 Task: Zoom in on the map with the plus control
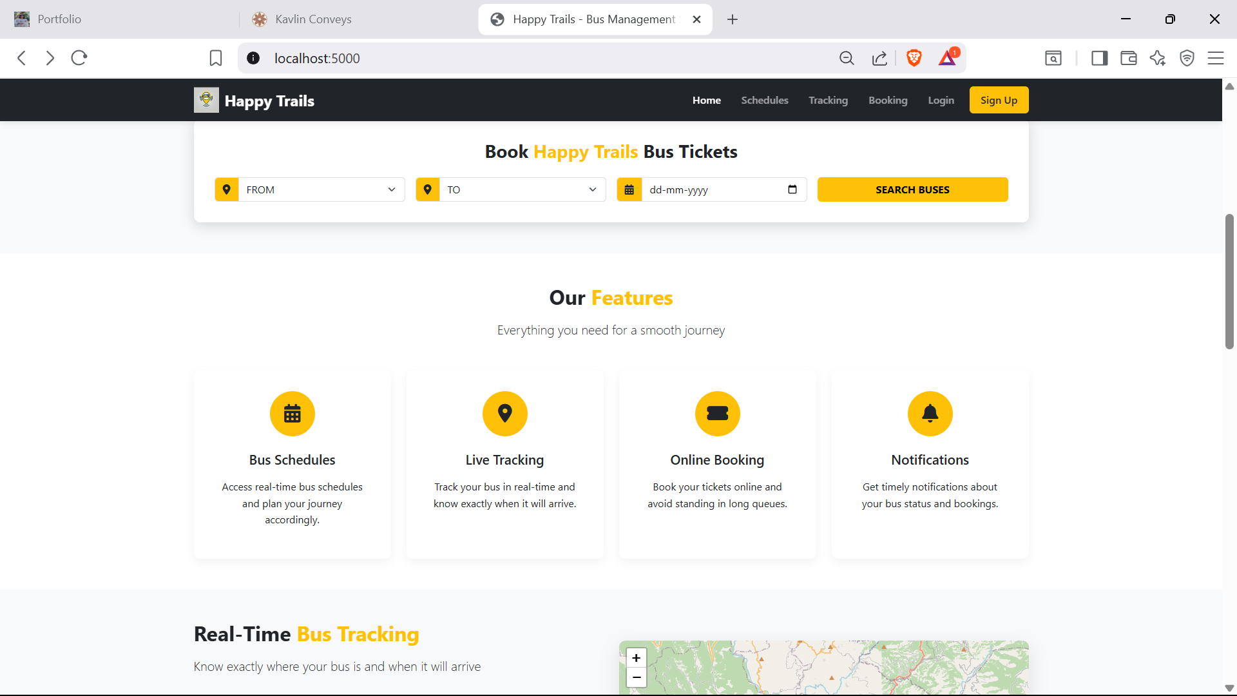click(637, 658)
